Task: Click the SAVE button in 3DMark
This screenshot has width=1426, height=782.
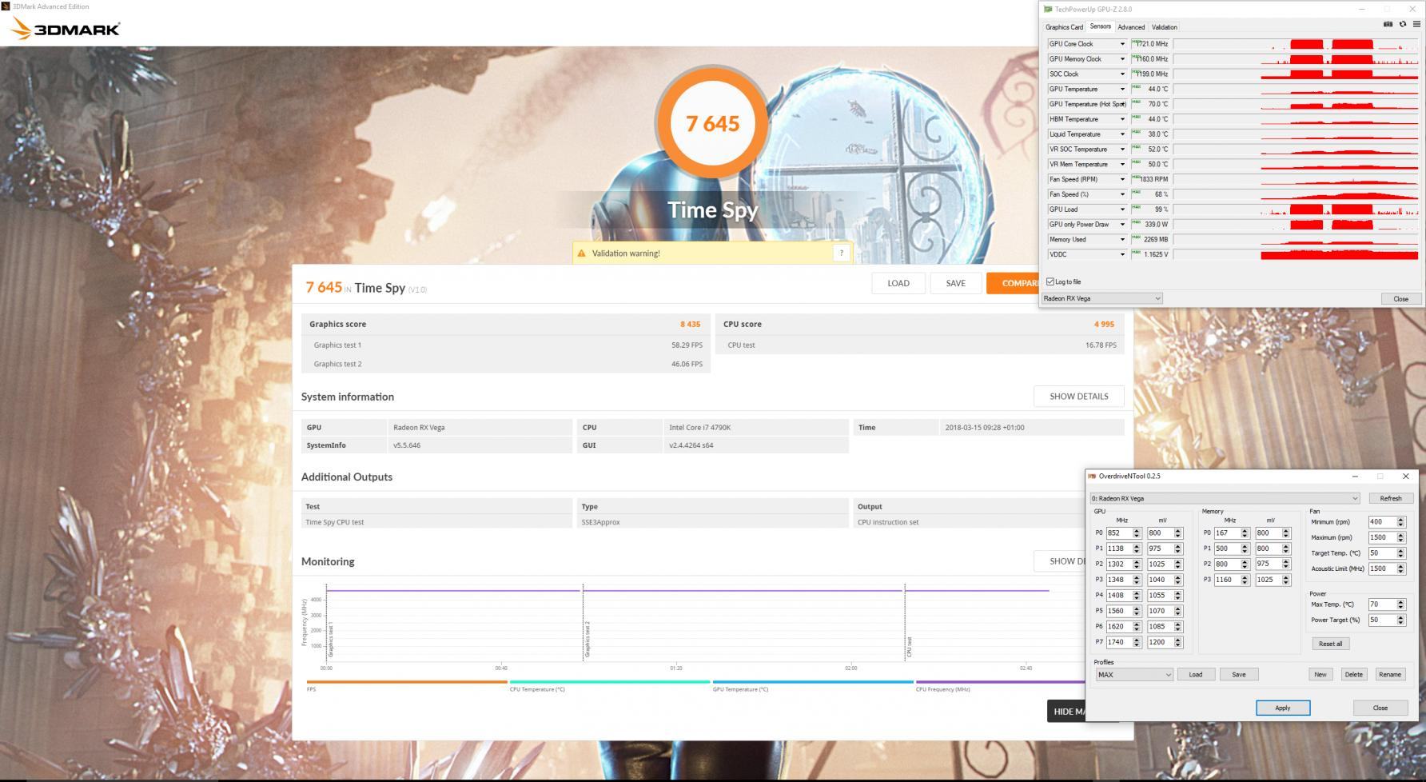Action: pyautogui.click(x=956, y=283)
